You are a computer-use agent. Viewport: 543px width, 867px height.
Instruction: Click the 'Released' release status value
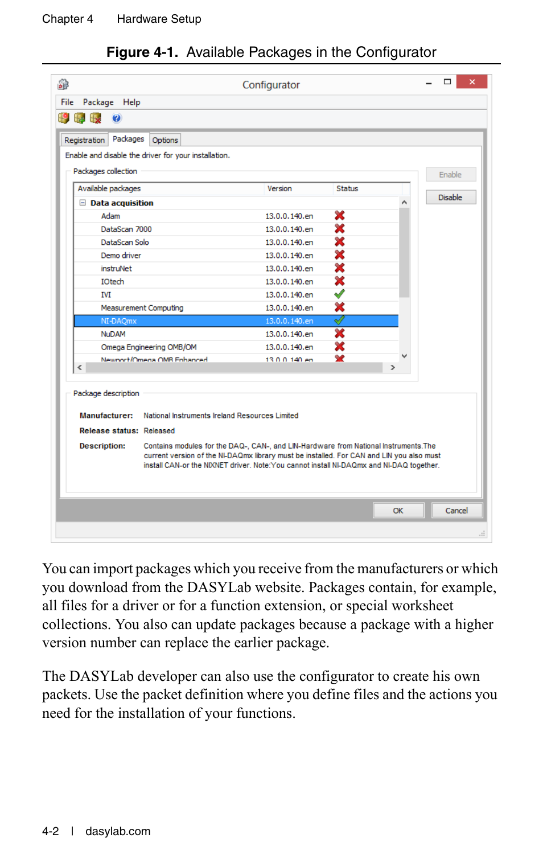click(x=159, y=431)
